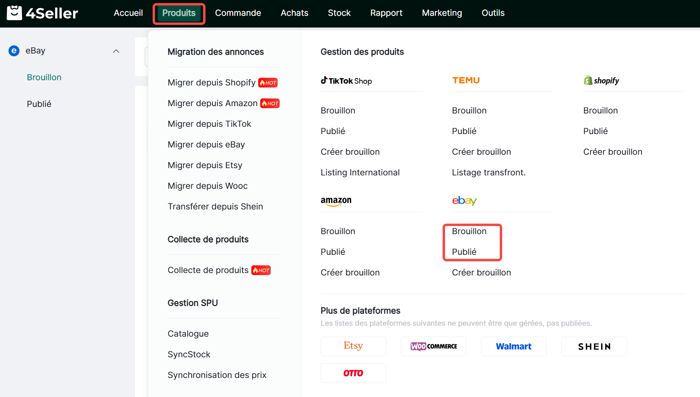The image size is (700, 397).
Task: Click the Amazon logo
Action: pos(336,201)
